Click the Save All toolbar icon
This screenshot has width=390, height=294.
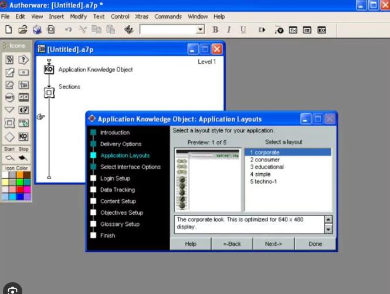[38, 29]
